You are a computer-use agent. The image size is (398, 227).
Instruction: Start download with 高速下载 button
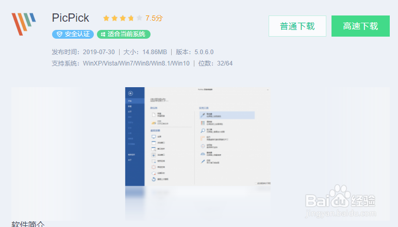click(360, 26)
